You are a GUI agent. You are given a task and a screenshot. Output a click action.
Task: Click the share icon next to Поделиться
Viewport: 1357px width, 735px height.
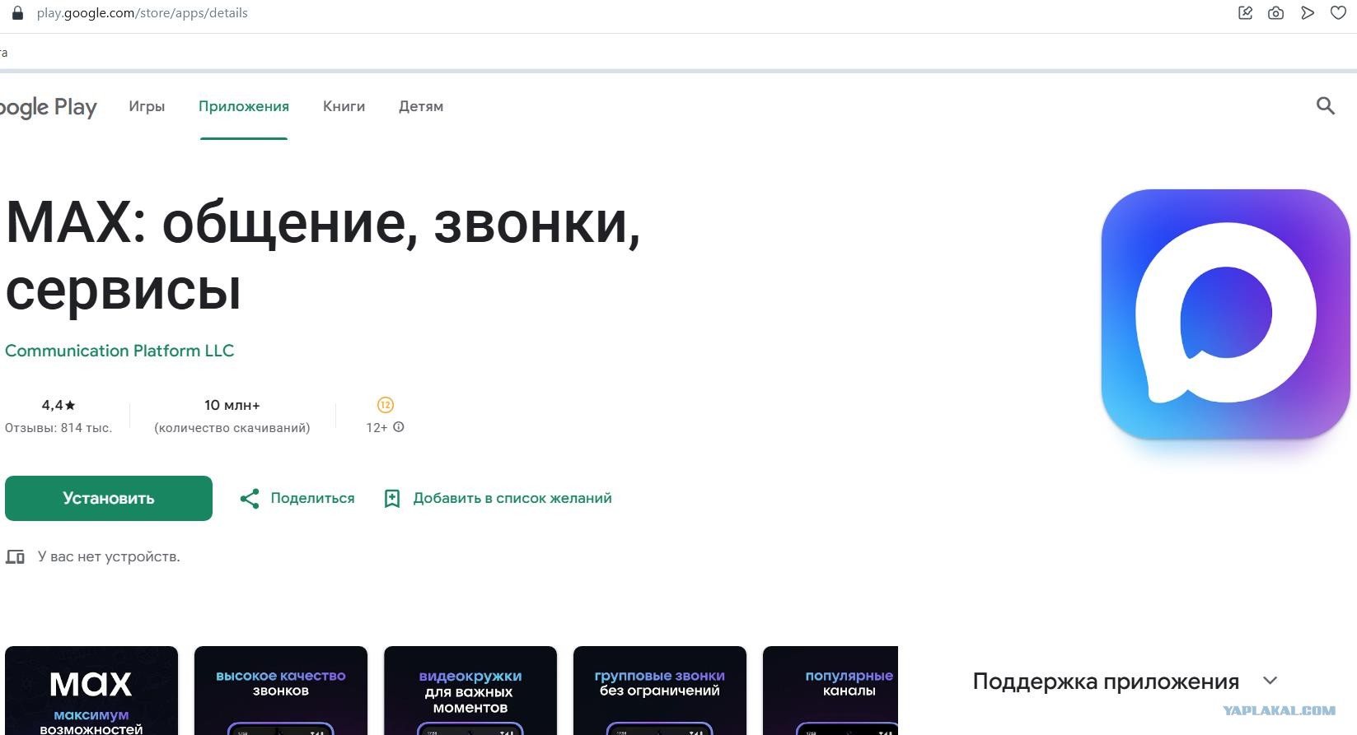[x=250, y=499]
